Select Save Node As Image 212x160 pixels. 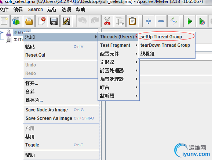click(61, 110)
